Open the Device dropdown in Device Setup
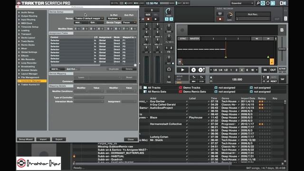 [x=89, y=19]
